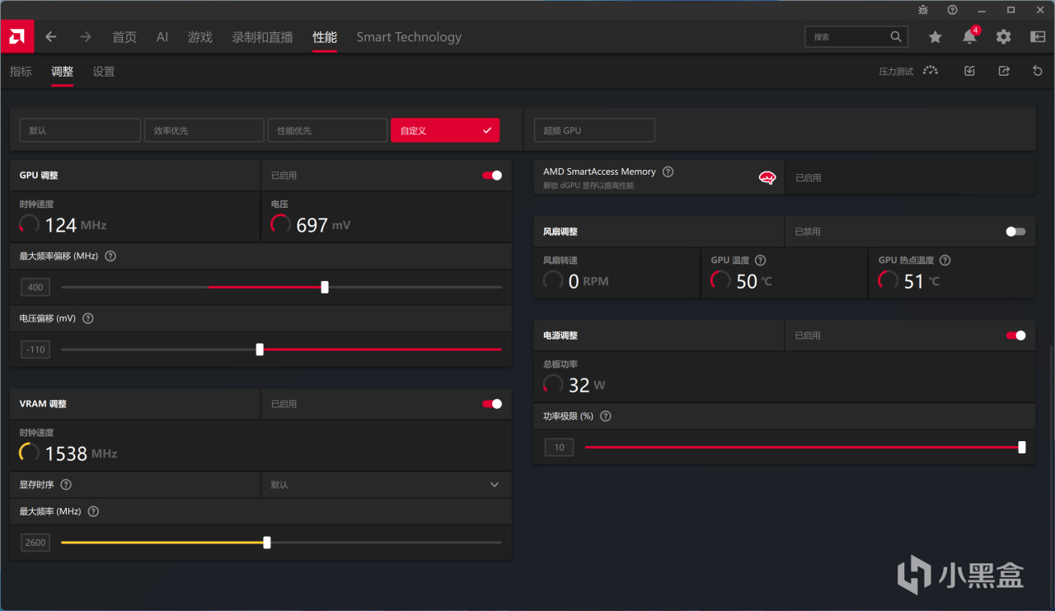Expand the 显存时序 dropdown
This screenshot has height=611, width=1055.
point(386,485)
